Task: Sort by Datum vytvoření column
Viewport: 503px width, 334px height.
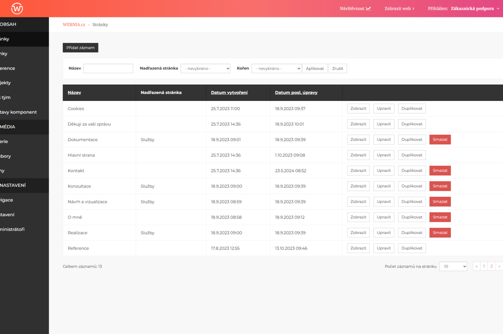Action: point(229,92)
